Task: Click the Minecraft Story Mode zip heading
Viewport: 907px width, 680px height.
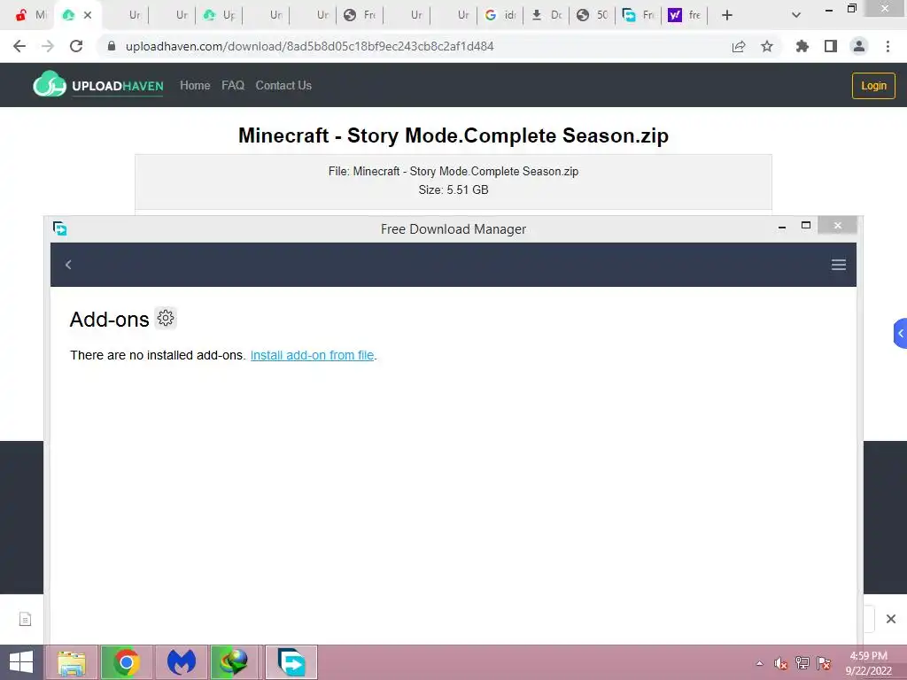Action: point(453,135)
